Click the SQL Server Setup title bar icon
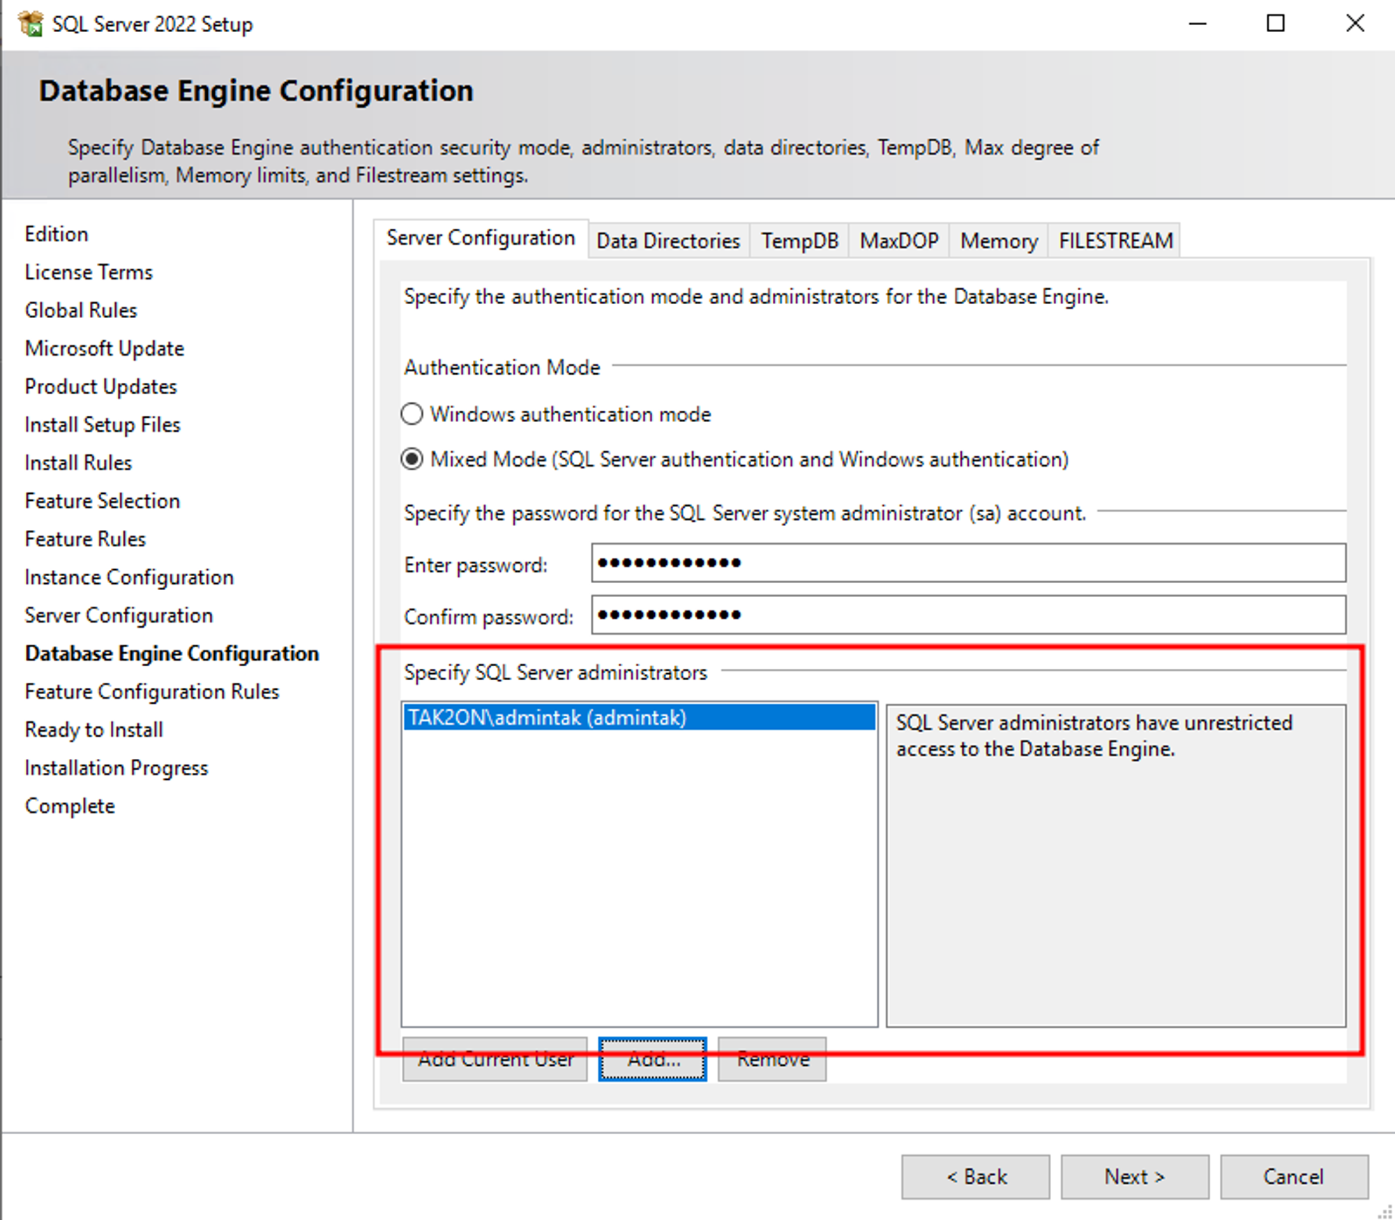The height and width of the screenshot is (1220, 1395). (31, 24)
